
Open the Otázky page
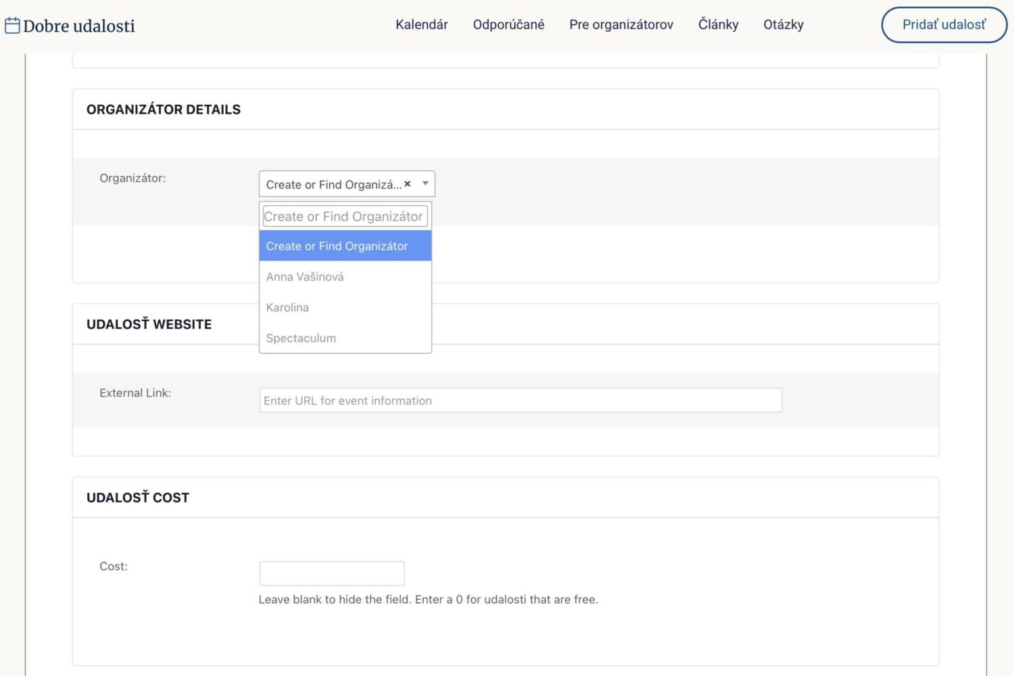[783, 24]
